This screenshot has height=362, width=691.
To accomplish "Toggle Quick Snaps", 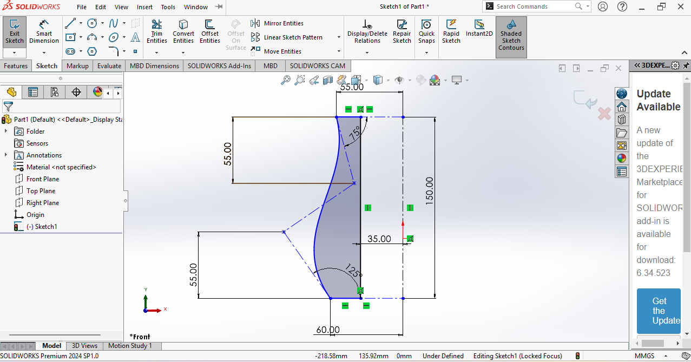I will click(426, 31).
